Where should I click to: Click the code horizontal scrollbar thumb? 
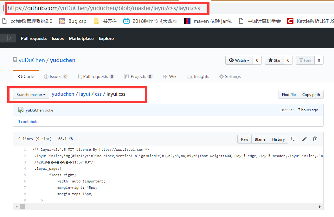(x=22, y=207)
